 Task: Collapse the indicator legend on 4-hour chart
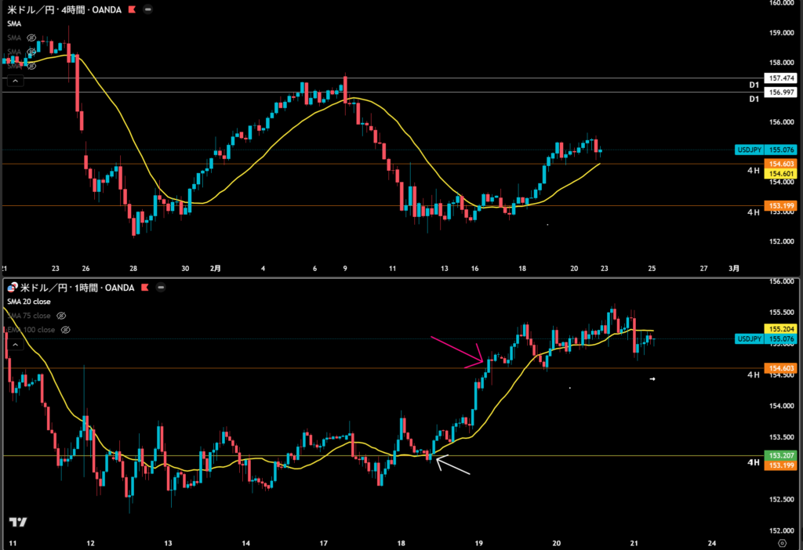click(x=16, y=80)
